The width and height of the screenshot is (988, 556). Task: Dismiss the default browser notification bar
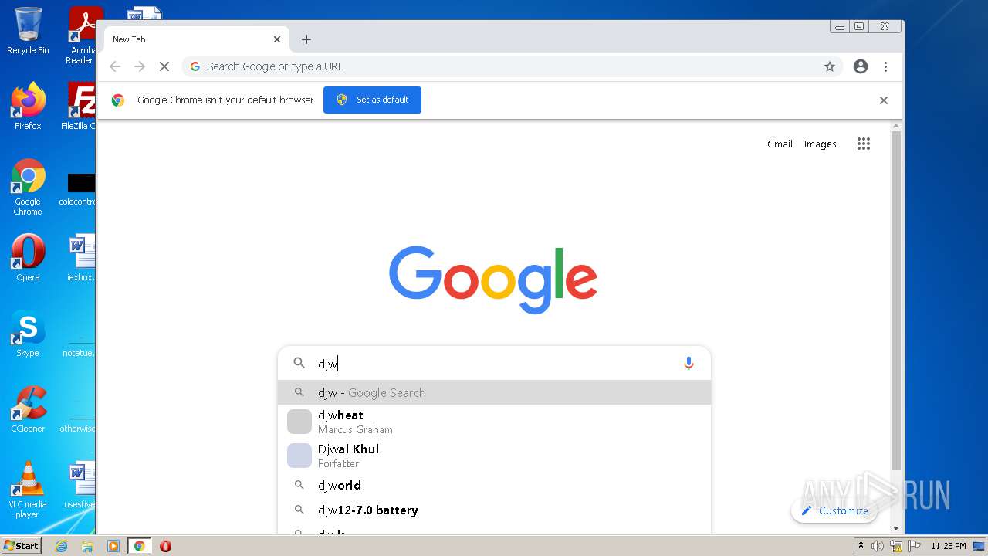click(884, 100)
